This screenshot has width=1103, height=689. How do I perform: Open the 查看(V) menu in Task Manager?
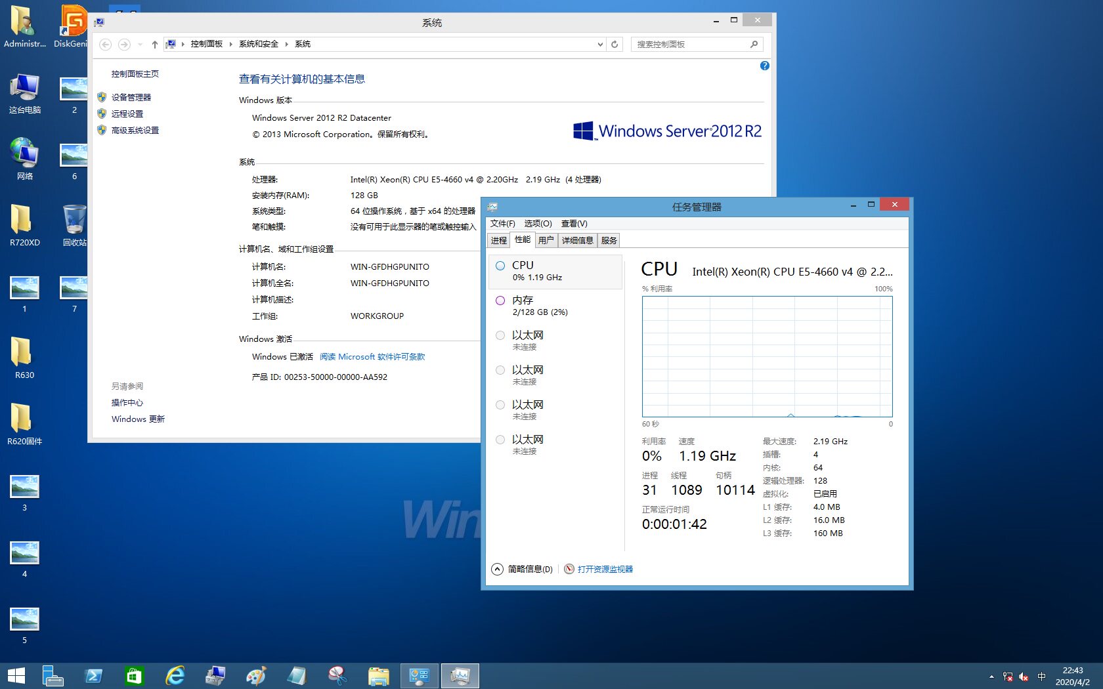574,224
